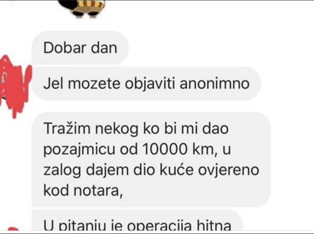Viewport: 314px width, 234px height.
Task: Click the word "anonimno" in the message
Action: click(x=214, y=83)
